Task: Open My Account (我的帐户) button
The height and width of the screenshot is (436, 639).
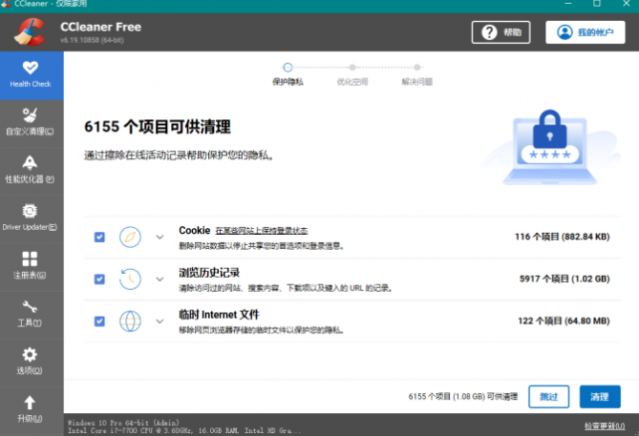Action: coord(586,32)
